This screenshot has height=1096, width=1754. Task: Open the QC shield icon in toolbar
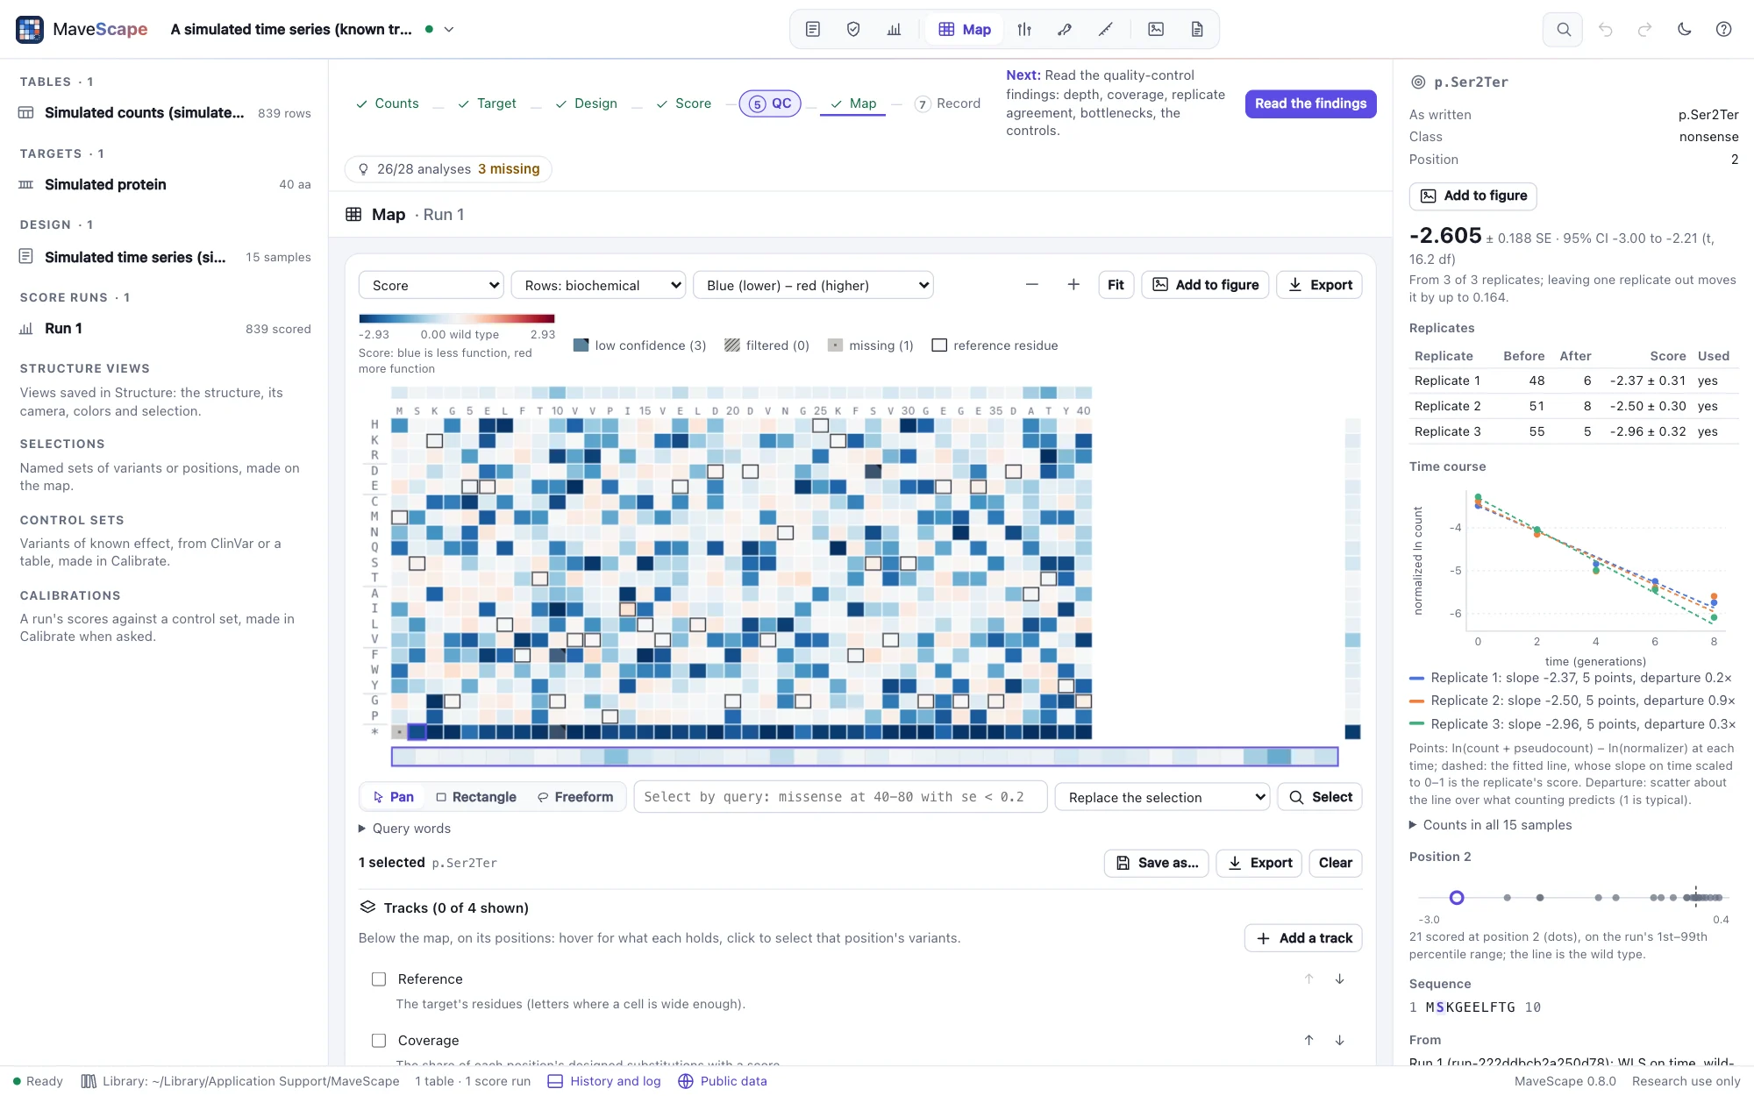tap(853, 29)
